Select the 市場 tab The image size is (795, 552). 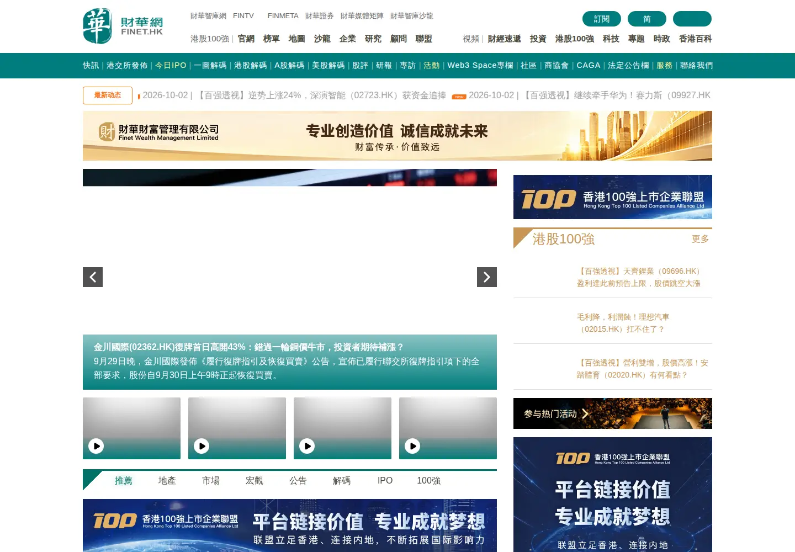click(x=211, y=481)
